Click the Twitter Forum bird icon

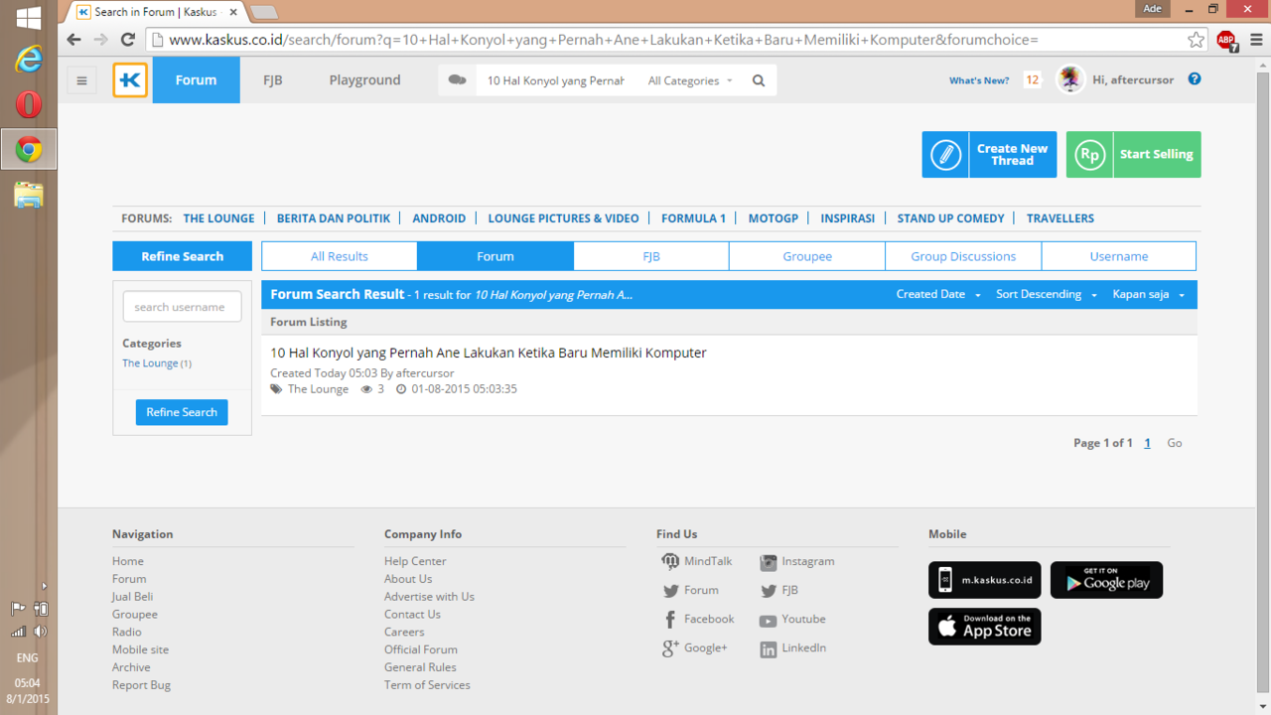pos(671,591)
